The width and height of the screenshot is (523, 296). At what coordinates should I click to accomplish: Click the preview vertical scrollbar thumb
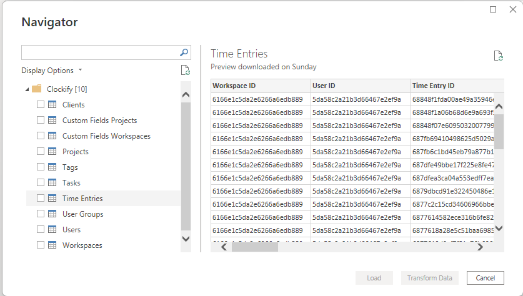(x=499, y=132)
